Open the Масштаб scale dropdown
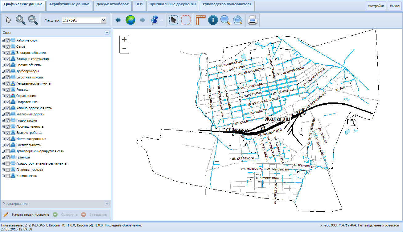The image size is (403, 232). [x=103, y=20]
